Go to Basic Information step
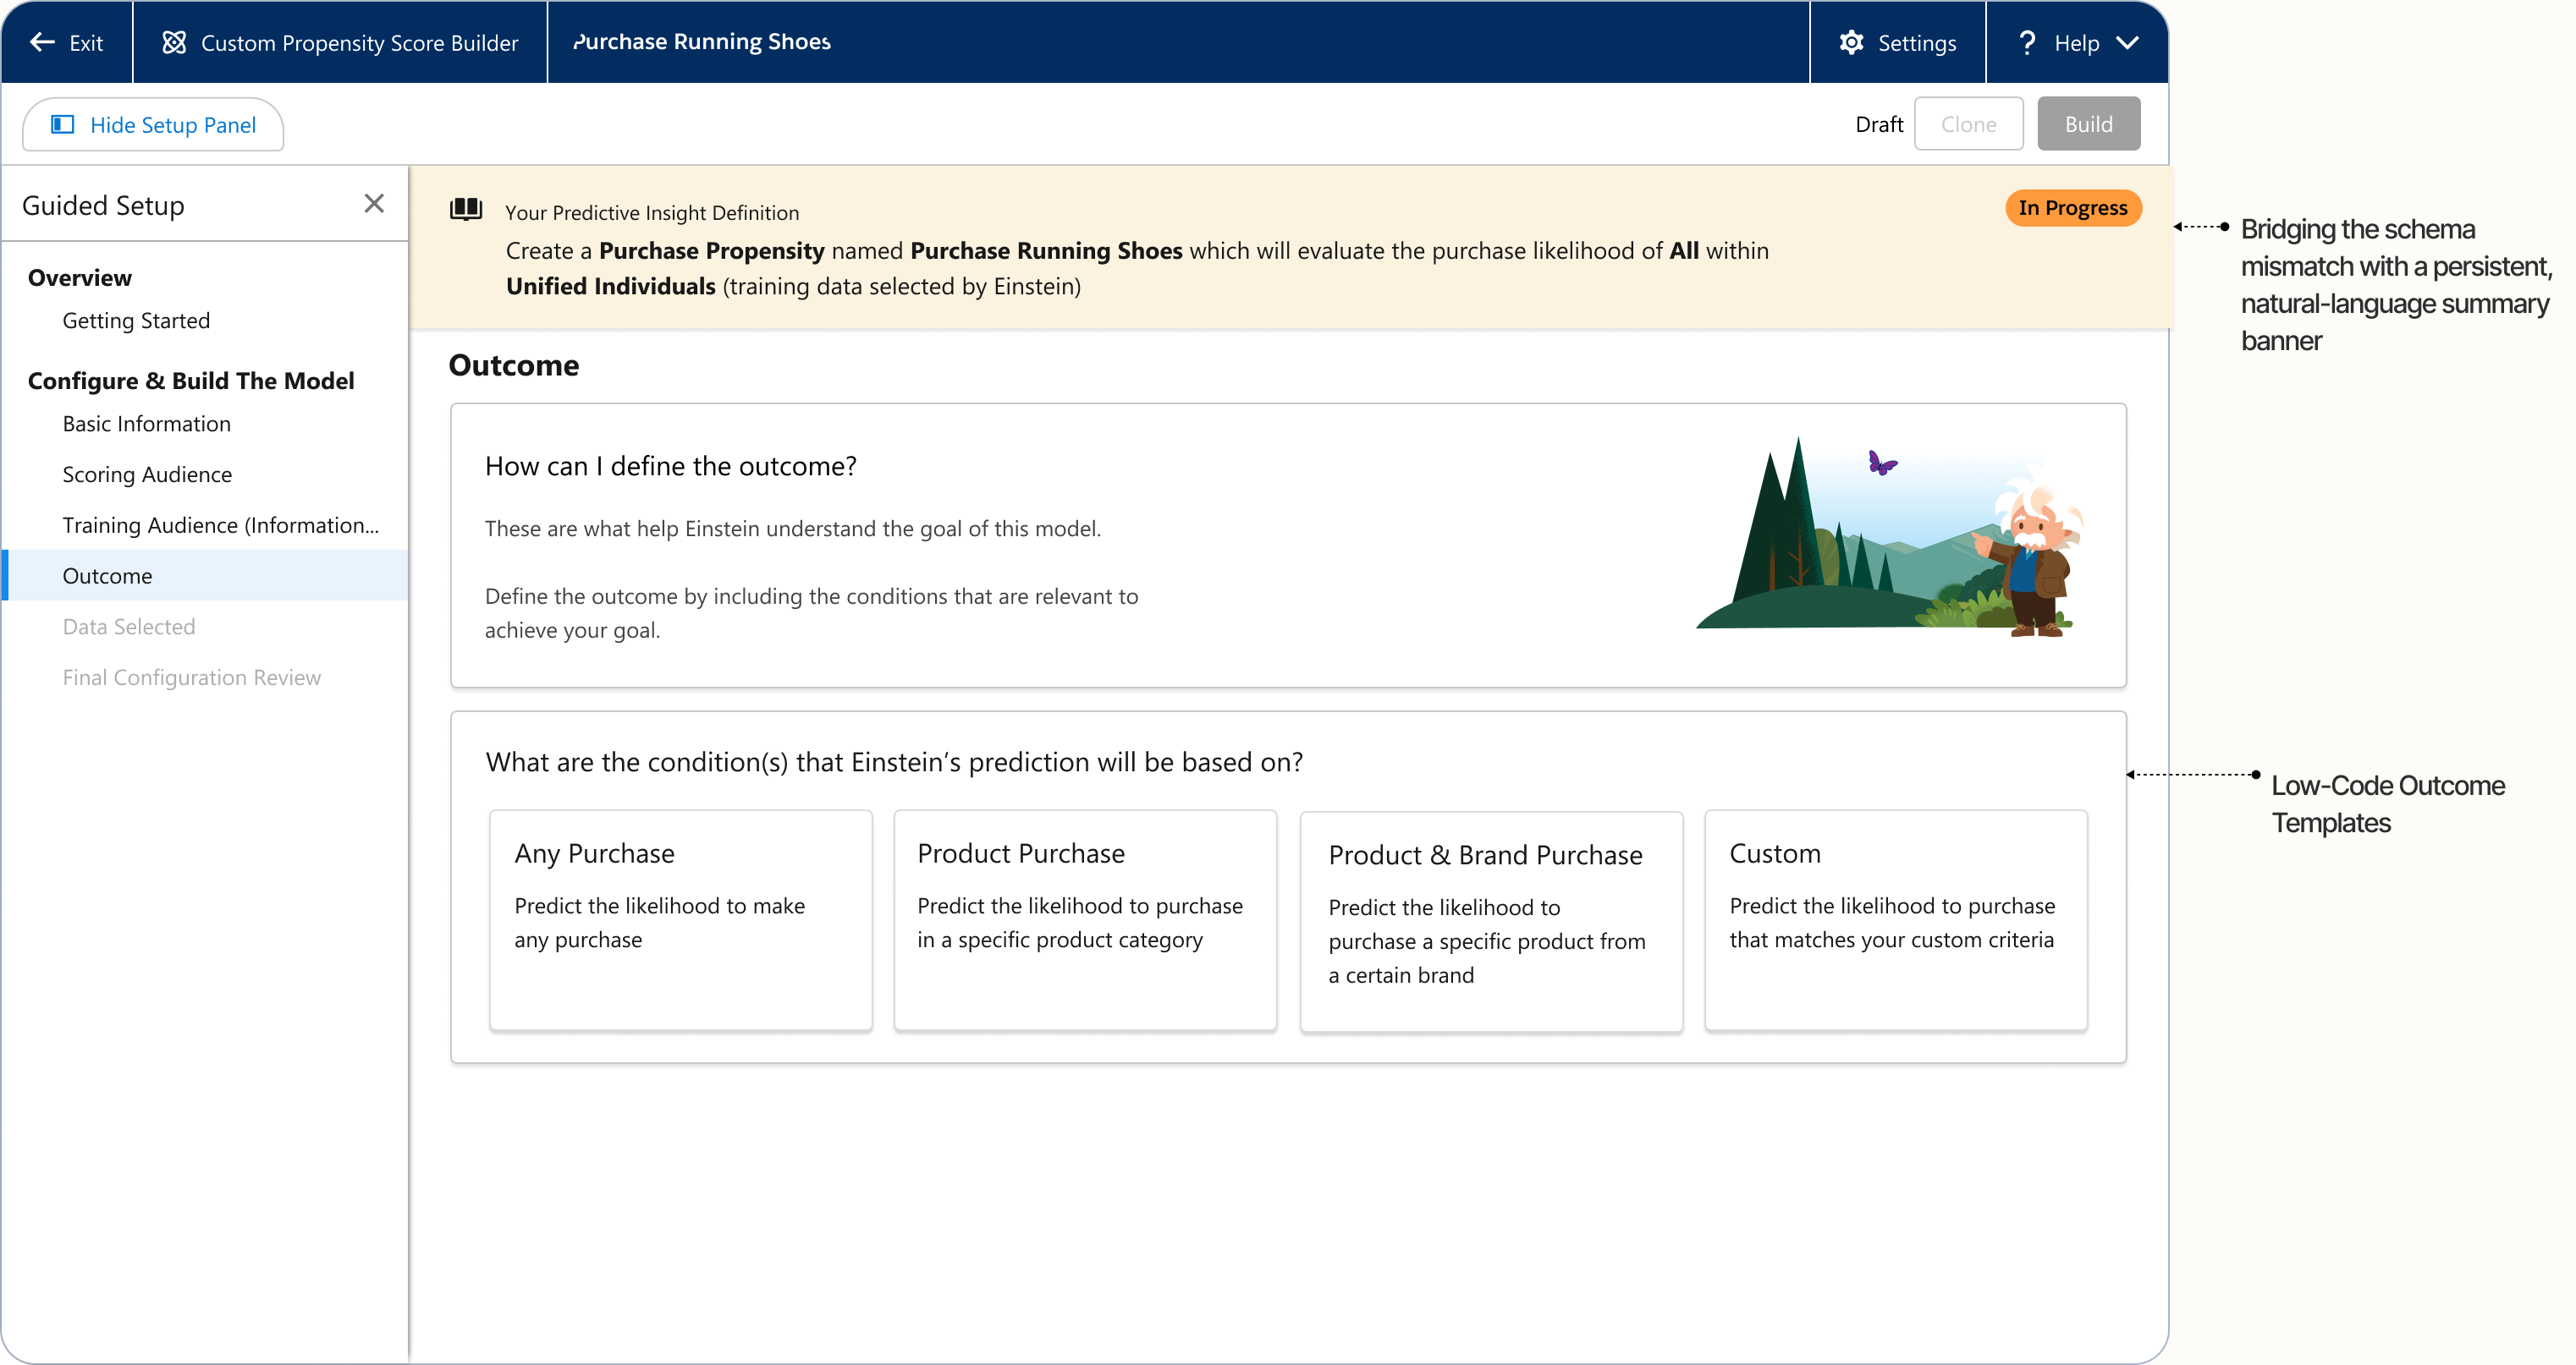 point(146,424)
